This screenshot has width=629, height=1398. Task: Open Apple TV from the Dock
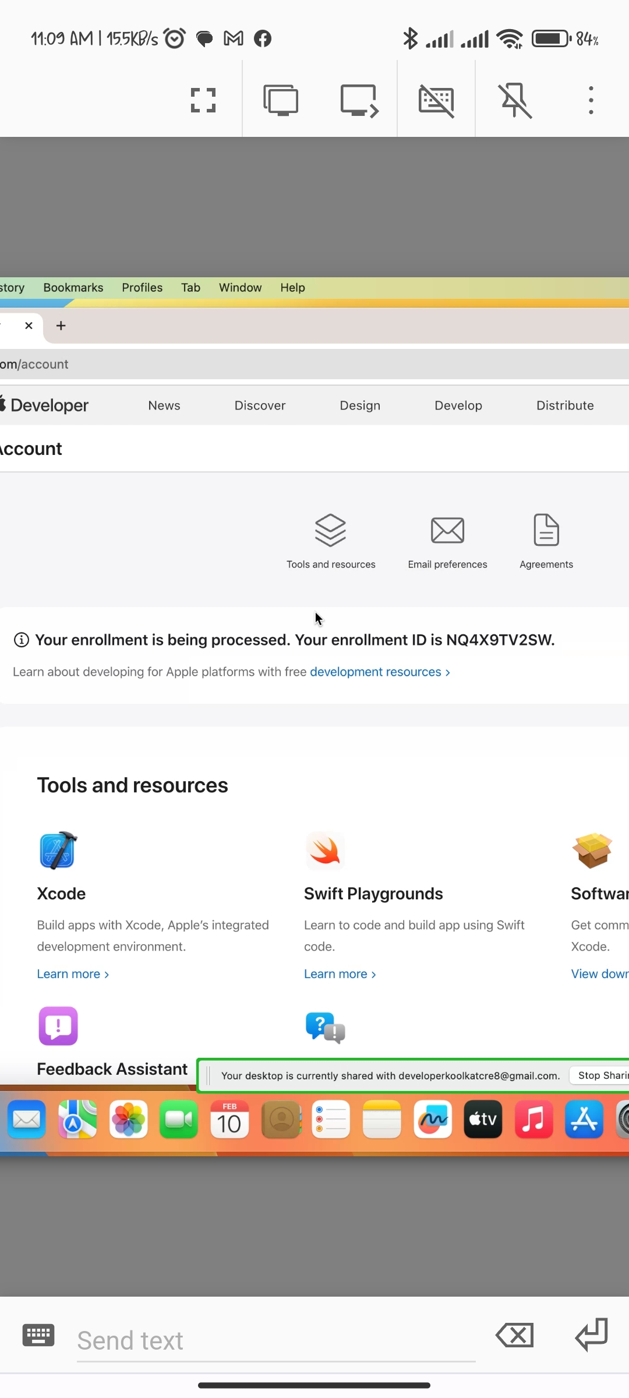[483, 1119]
